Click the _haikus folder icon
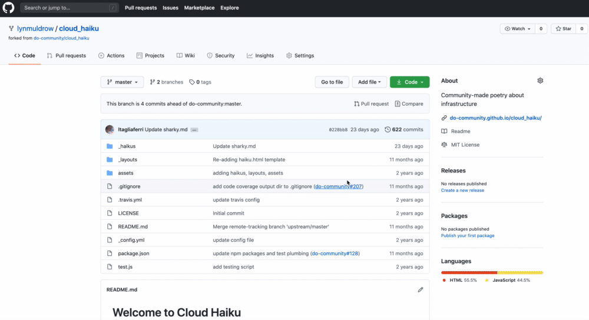This screenshot has width=589, height=320. coord(110,146)
